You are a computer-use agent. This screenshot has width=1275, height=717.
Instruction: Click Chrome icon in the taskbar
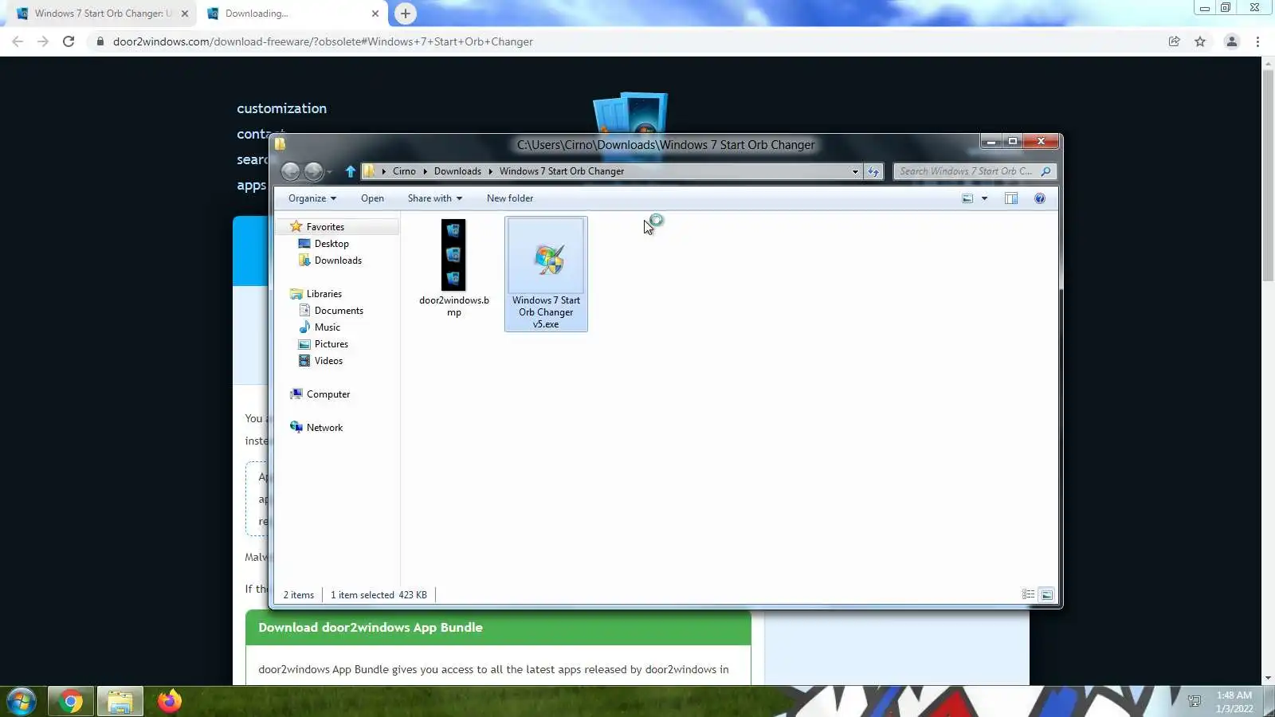point(70,701)
